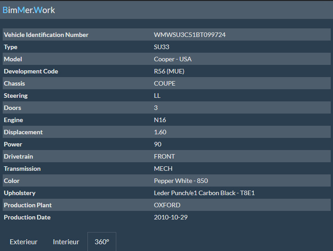Click the Transmission row label

(x=22, y=169)
